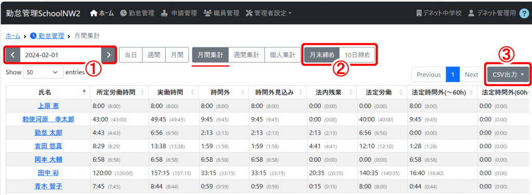
Task: Click 20:35 法内残業 value for 田中 彩
Action: click(x=316, y=173)
